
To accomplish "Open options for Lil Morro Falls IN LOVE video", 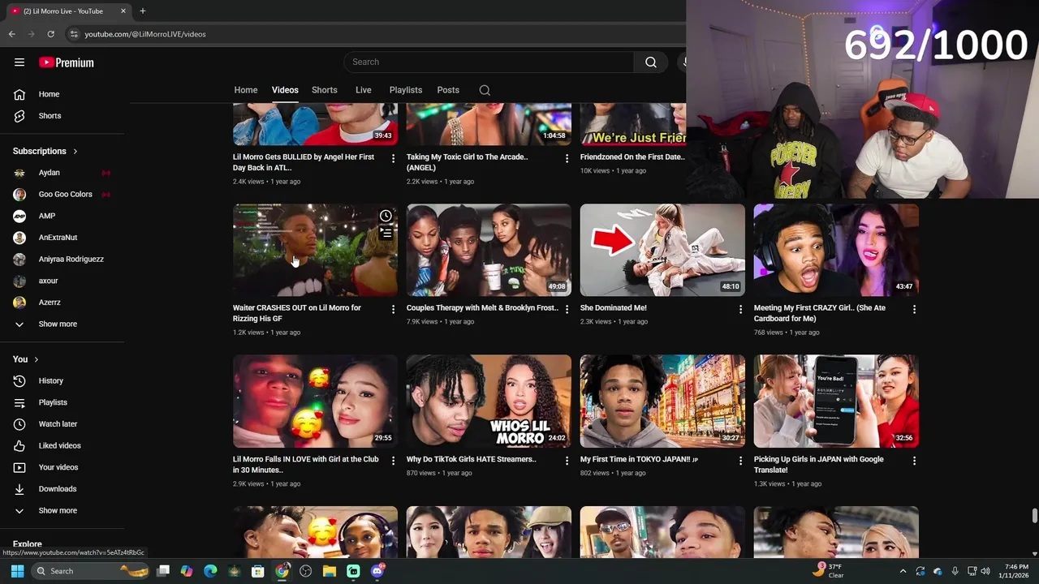I will 393,460.
